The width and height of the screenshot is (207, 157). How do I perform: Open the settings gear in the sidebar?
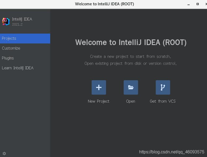(x=4, y=154)
